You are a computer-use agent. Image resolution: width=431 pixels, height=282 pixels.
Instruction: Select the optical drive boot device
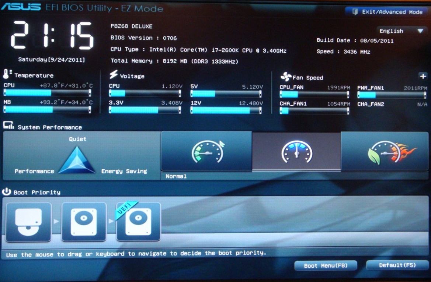[x=29, y=222]
